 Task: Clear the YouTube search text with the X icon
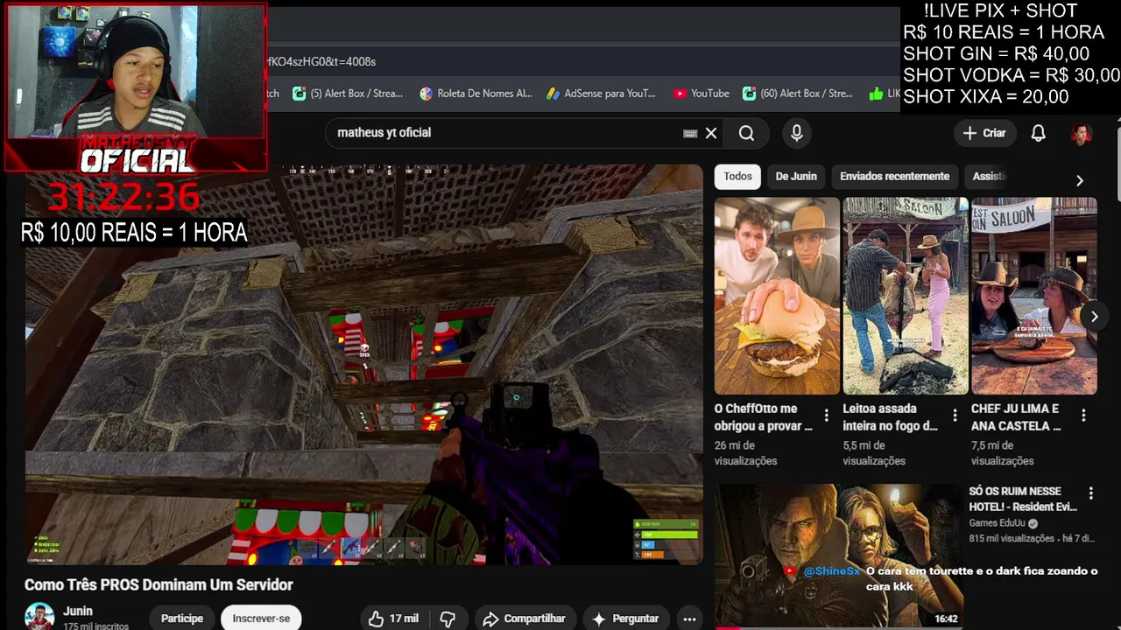click(x=711, y=133)
